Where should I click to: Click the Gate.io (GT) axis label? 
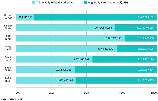[8, 59]
